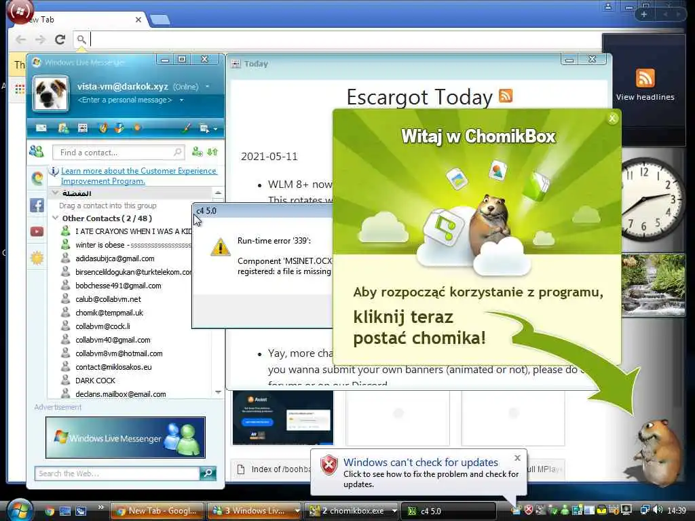Image resolution: width=695 pixels, height=521 pixels.
Task: Click the MSN butterfly icon in Messenger toolbar
Action: (x=119, y=128)
